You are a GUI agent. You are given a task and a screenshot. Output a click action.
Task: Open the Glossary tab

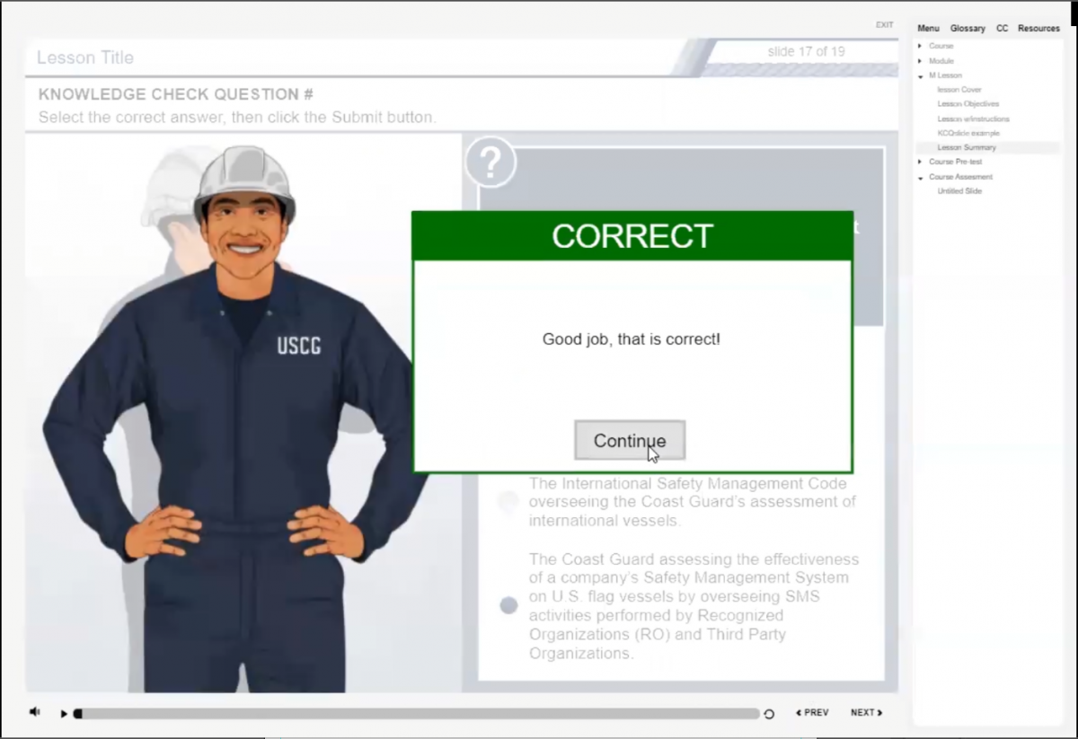[968, 29]
